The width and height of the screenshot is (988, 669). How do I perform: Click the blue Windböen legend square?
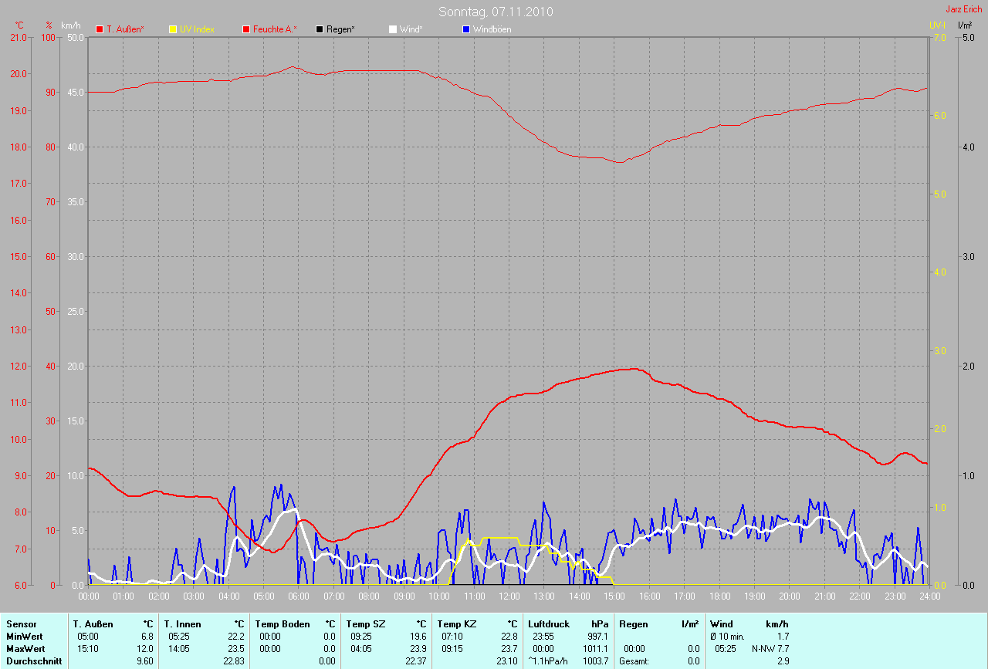coord(465,29)
